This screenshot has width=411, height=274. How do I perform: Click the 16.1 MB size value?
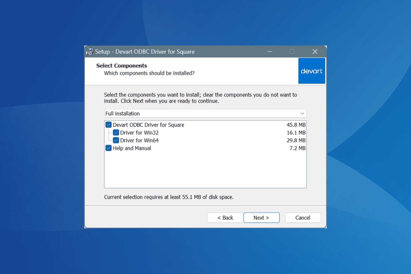point(296,132)
